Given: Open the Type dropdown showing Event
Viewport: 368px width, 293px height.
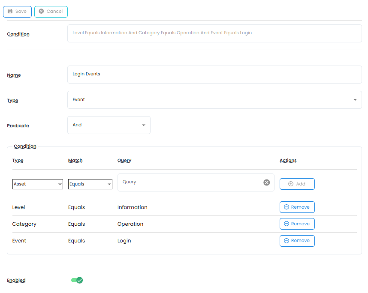Looking at the screenshot, I should pyautogui.click(x=214, y=100).
